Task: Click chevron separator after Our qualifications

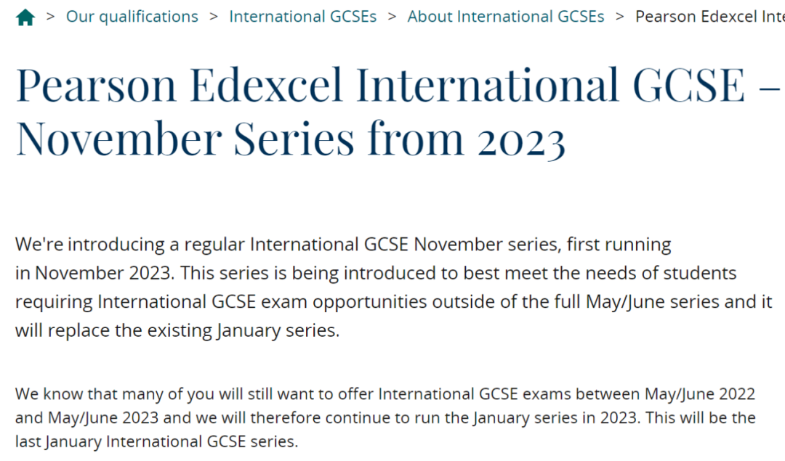Action: pyautogui.click(x=214, y=17)
